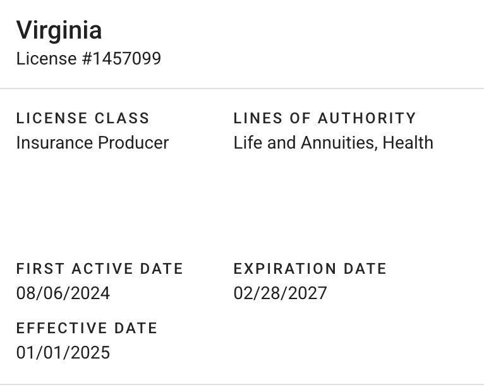Screen dimensions: 484x387
Task: Click License #1457099 text
Action: pyautogui.click(x=88, y=59)
